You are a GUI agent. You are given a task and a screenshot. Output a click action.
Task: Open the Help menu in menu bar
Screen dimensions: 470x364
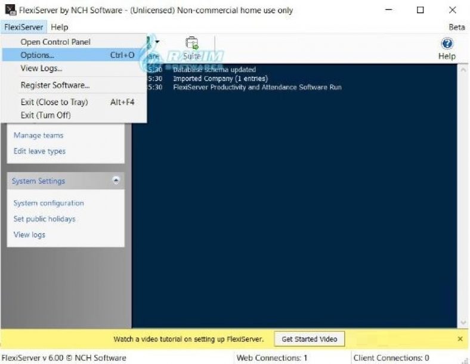pos(60,27)
